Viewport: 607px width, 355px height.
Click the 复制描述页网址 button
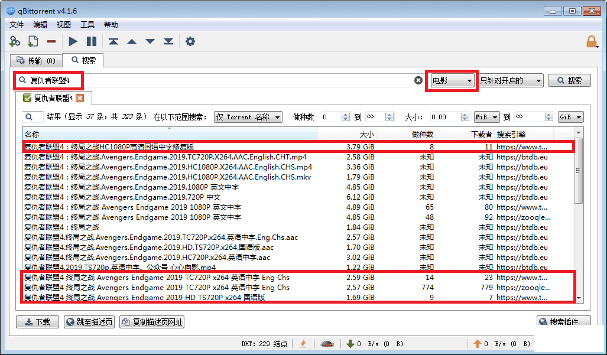click(x=152, y=322)
